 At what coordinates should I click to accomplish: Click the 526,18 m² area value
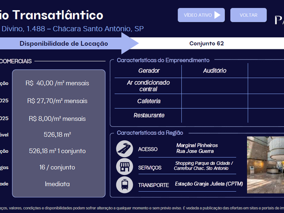point(57,134)
